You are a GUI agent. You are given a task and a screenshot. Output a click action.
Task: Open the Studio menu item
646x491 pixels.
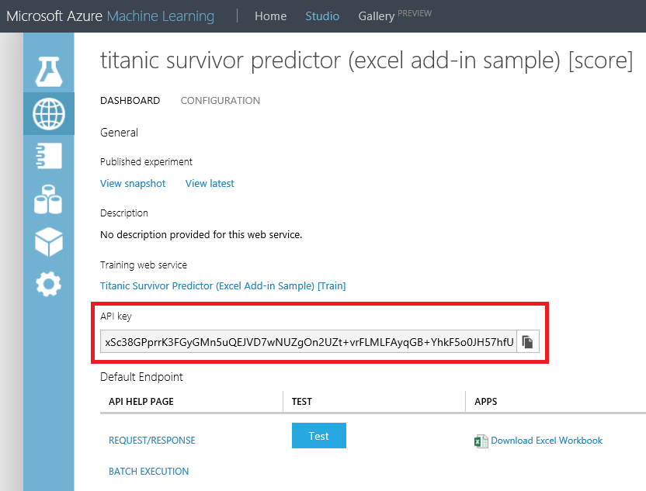[x=322, y=16]
